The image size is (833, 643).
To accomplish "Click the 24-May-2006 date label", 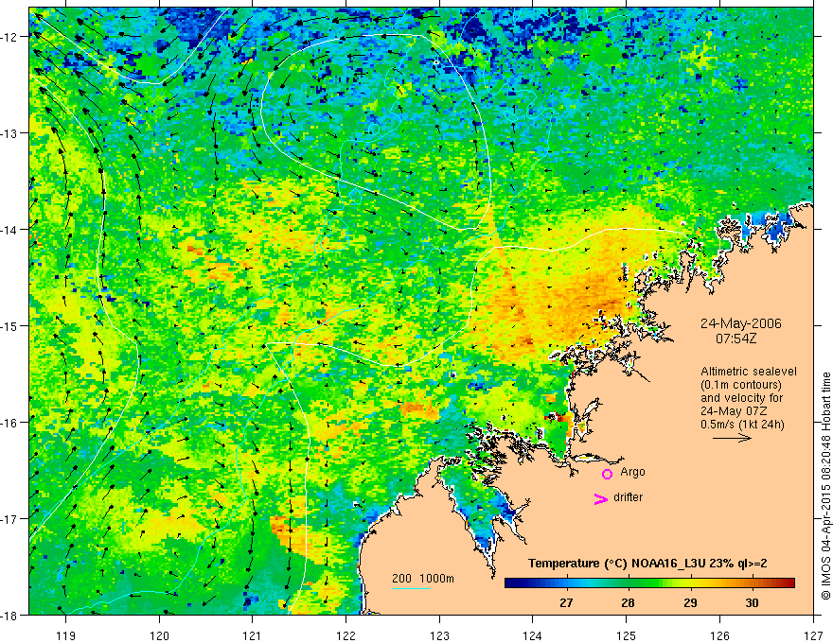I will (740, 323).
